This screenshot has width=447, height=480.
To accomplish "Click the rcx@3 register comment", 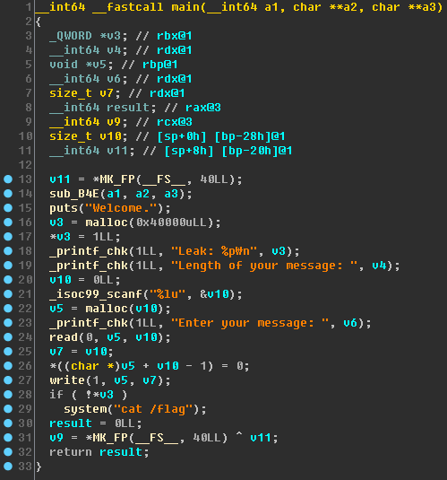I will tap(175, 122).
